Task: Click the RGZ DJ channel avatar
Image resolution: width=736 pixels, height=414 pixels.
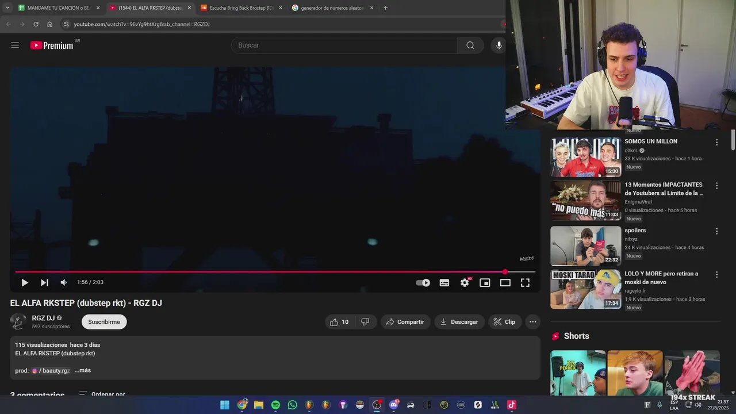Action: point(18,321)
